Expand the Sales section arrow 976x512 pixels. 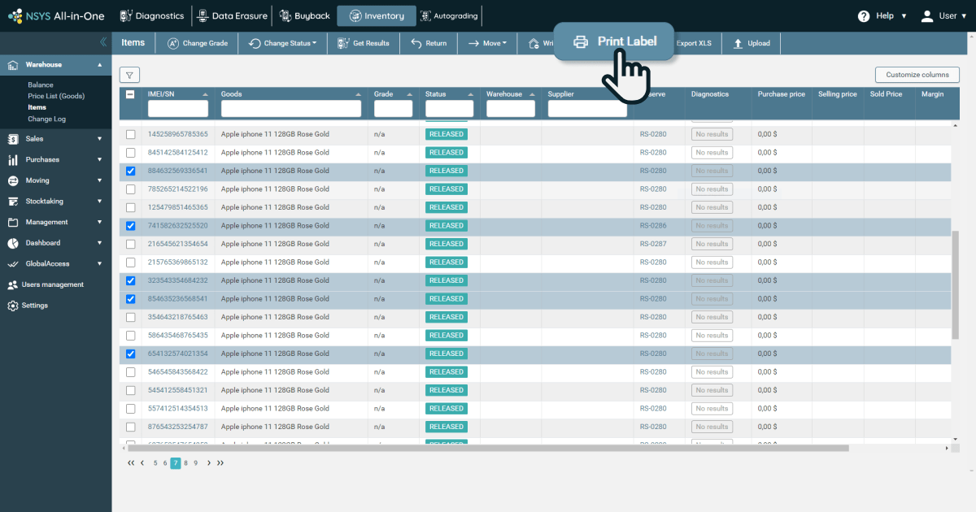tap(99, 139)
